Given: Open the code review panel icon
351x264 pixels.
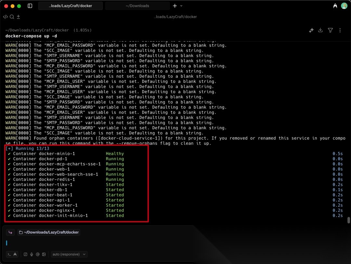Looking at the screenshot, I should (x=6, y=17).
